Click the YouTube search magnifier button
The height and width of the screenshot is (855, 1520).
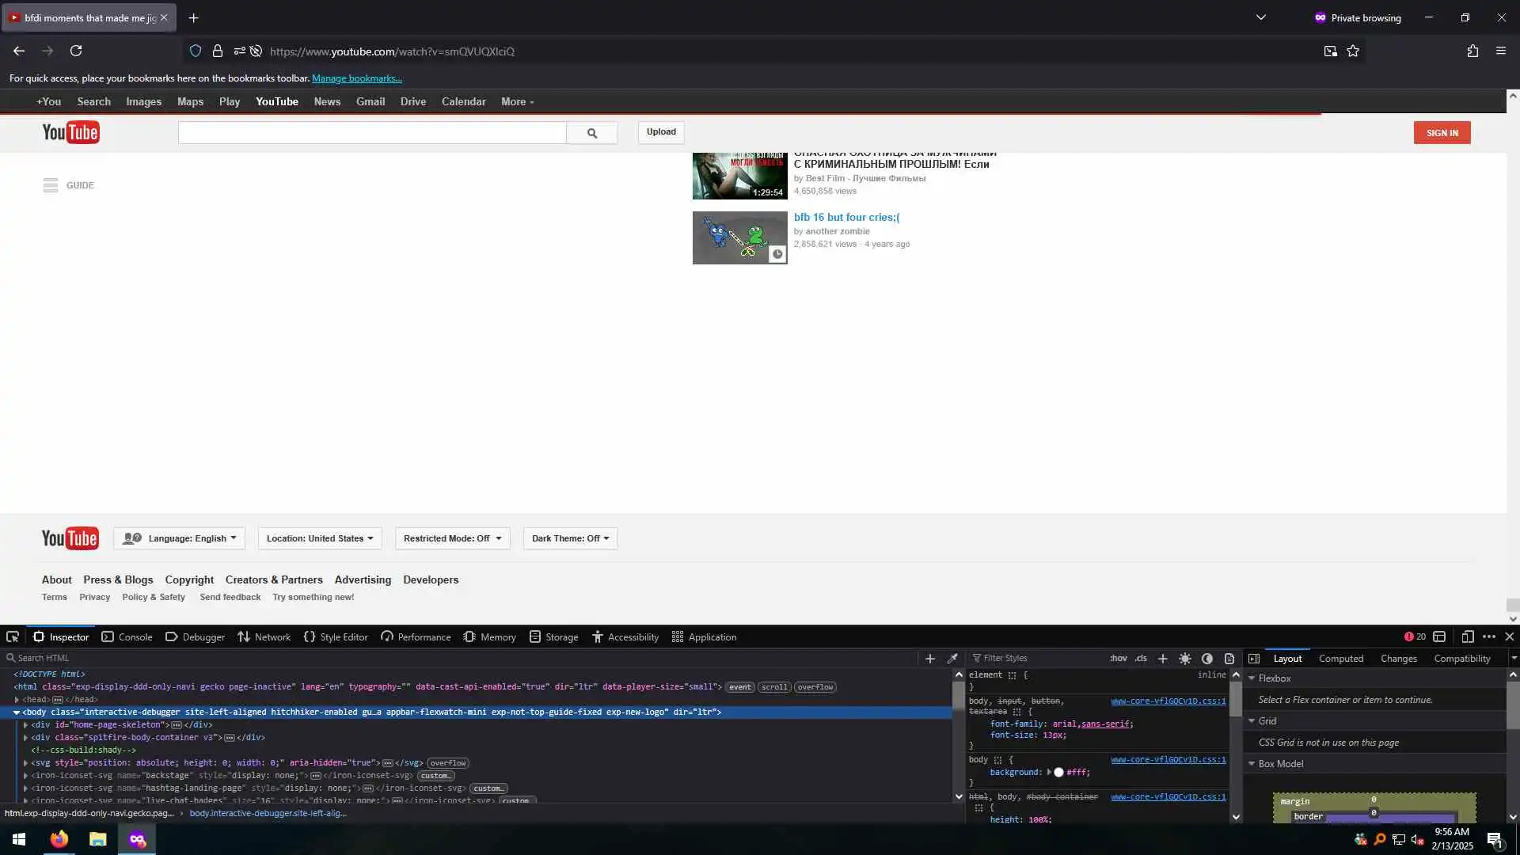click(591, 133)
